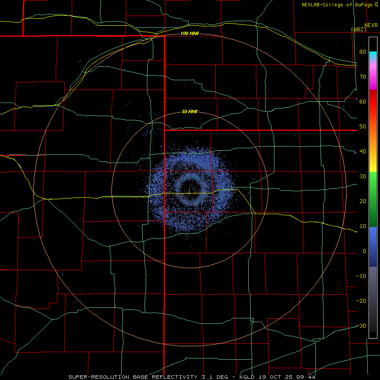Click the Super-Resolution Base Reflectivity caption text

tap(148, 377)
